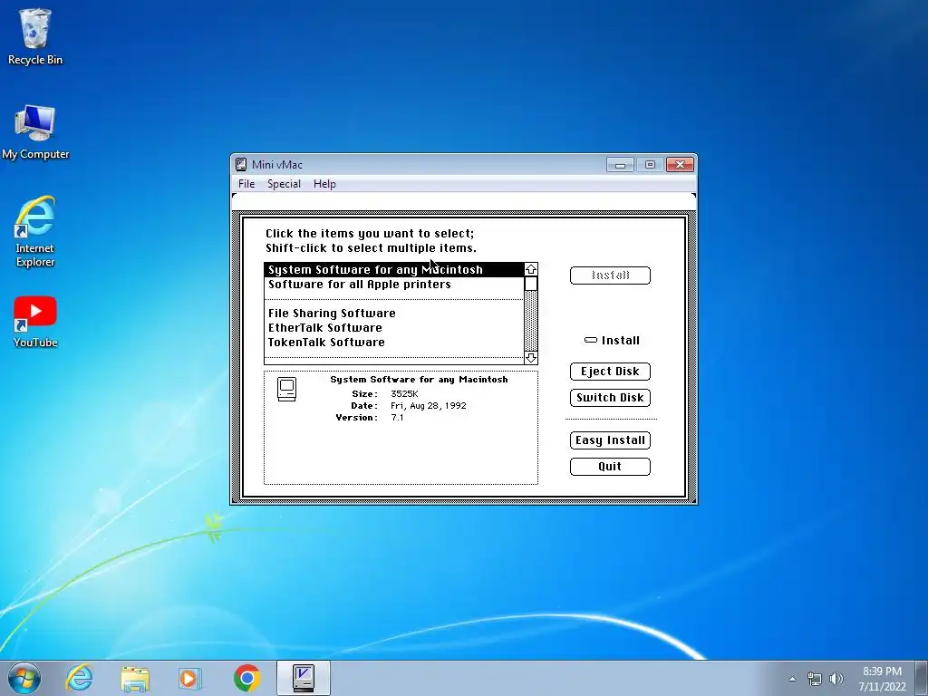This screenshot has height=696, width=928.
Task: Minimize the Mini vMac window
Action: click(x=620, y=165)
